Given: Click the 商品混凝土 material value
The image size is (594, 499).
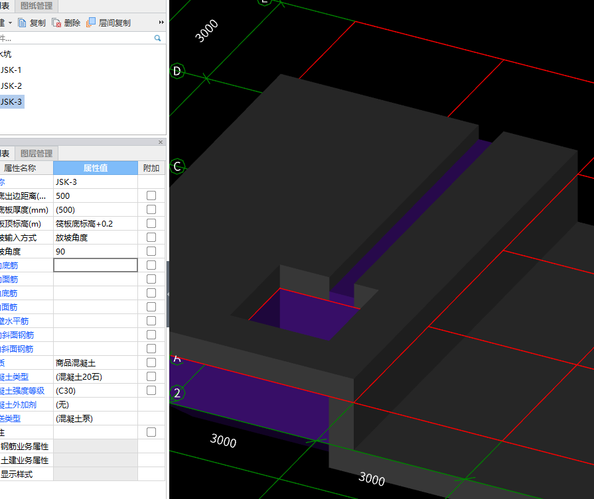Looking at the screenshot, I should click(96, 362).
